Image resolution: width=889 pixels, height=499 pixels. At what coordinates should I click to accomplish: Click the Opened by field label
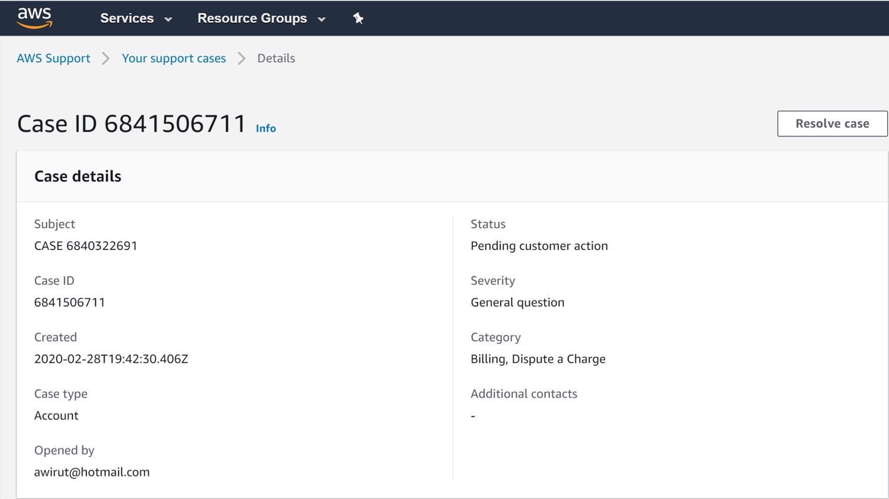point(64,450)
